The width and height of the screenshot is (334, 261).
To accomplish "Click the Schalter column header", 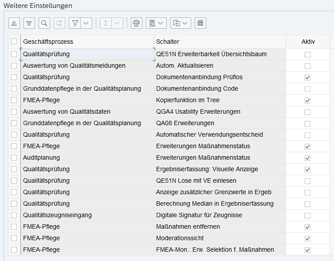I will pyautogui.click(x=168, y=42).
